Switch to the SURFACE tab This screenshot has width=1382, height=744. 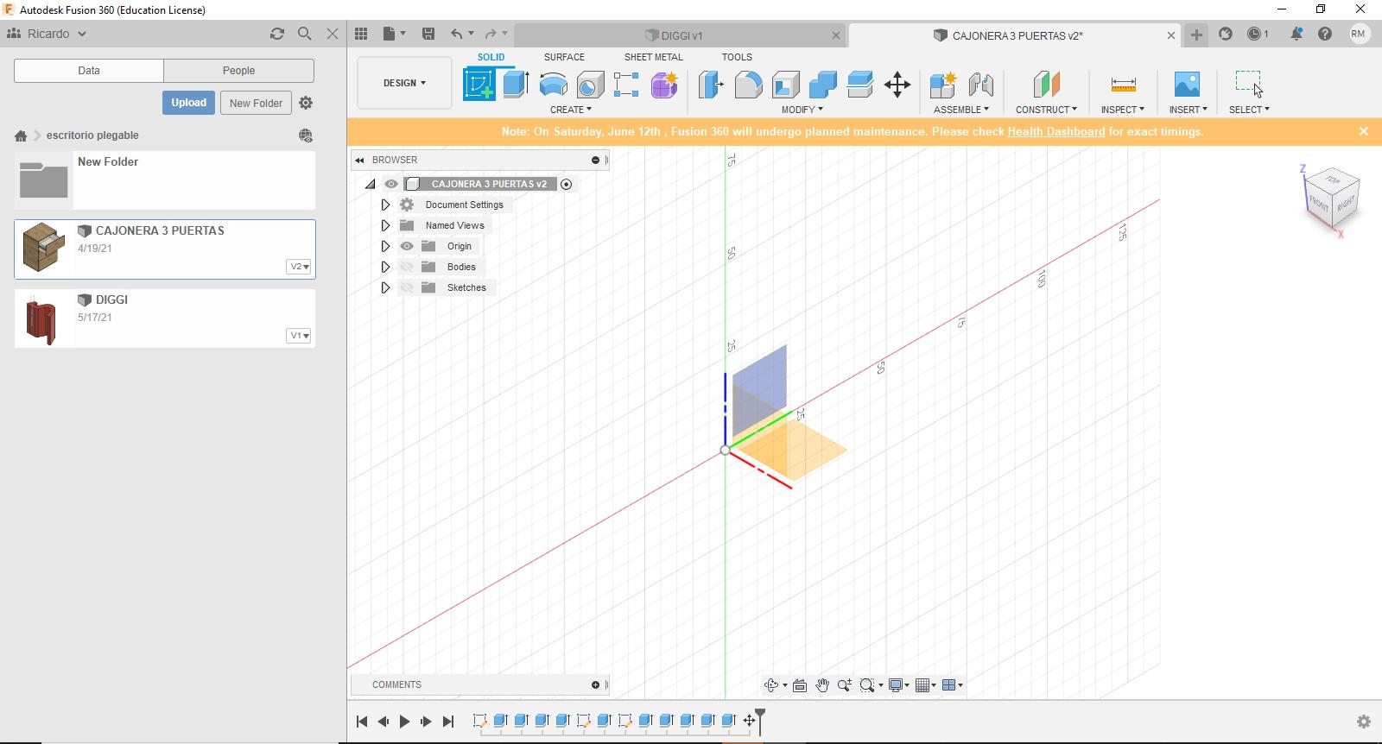pyautogui.click(x=564, y=57)
